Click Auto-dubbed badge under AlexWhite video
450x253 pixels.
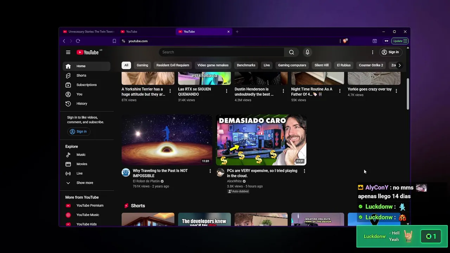(x=238, y=192)
